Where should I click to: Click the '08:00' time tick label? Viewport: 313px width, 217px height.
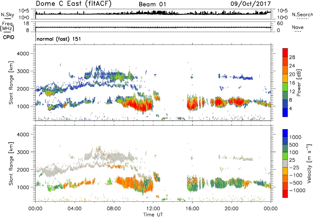114,209
